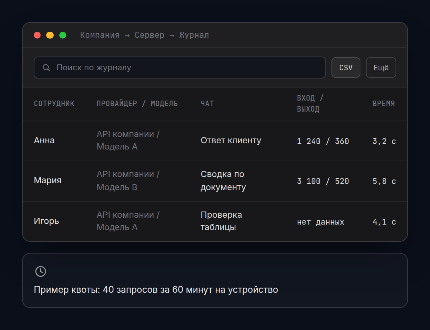This screenshot has height=330, width=430.
Task: Open the chat "Сводка по документу"
Action: [x=223, y=181]
